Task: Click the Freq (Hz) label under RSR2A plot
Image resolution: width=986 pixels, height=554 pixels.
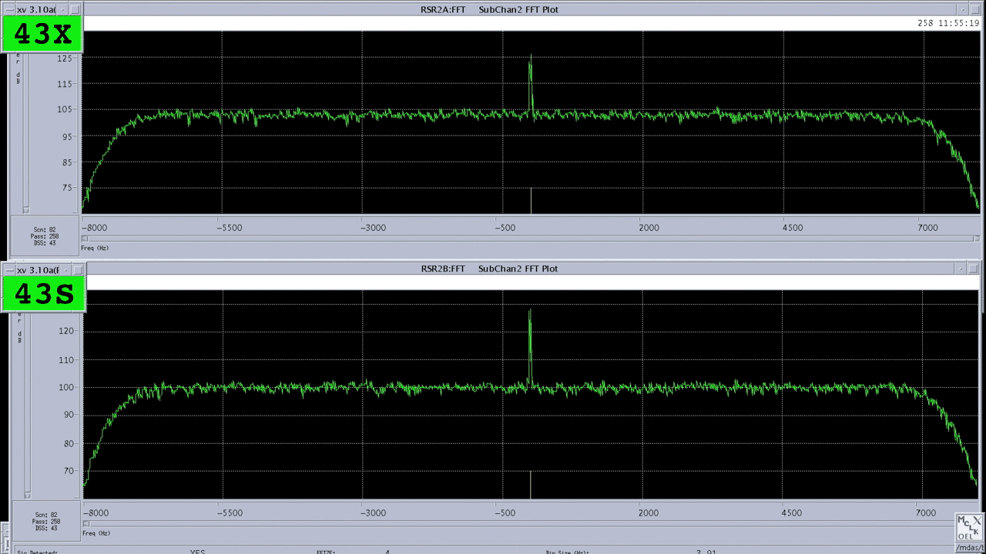Action: click(94, 248)
